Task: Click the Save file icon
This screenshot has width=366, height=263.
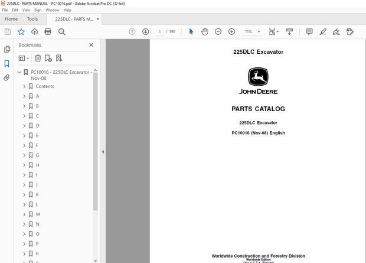Action: pyautogui.click(x=8, y=31)
